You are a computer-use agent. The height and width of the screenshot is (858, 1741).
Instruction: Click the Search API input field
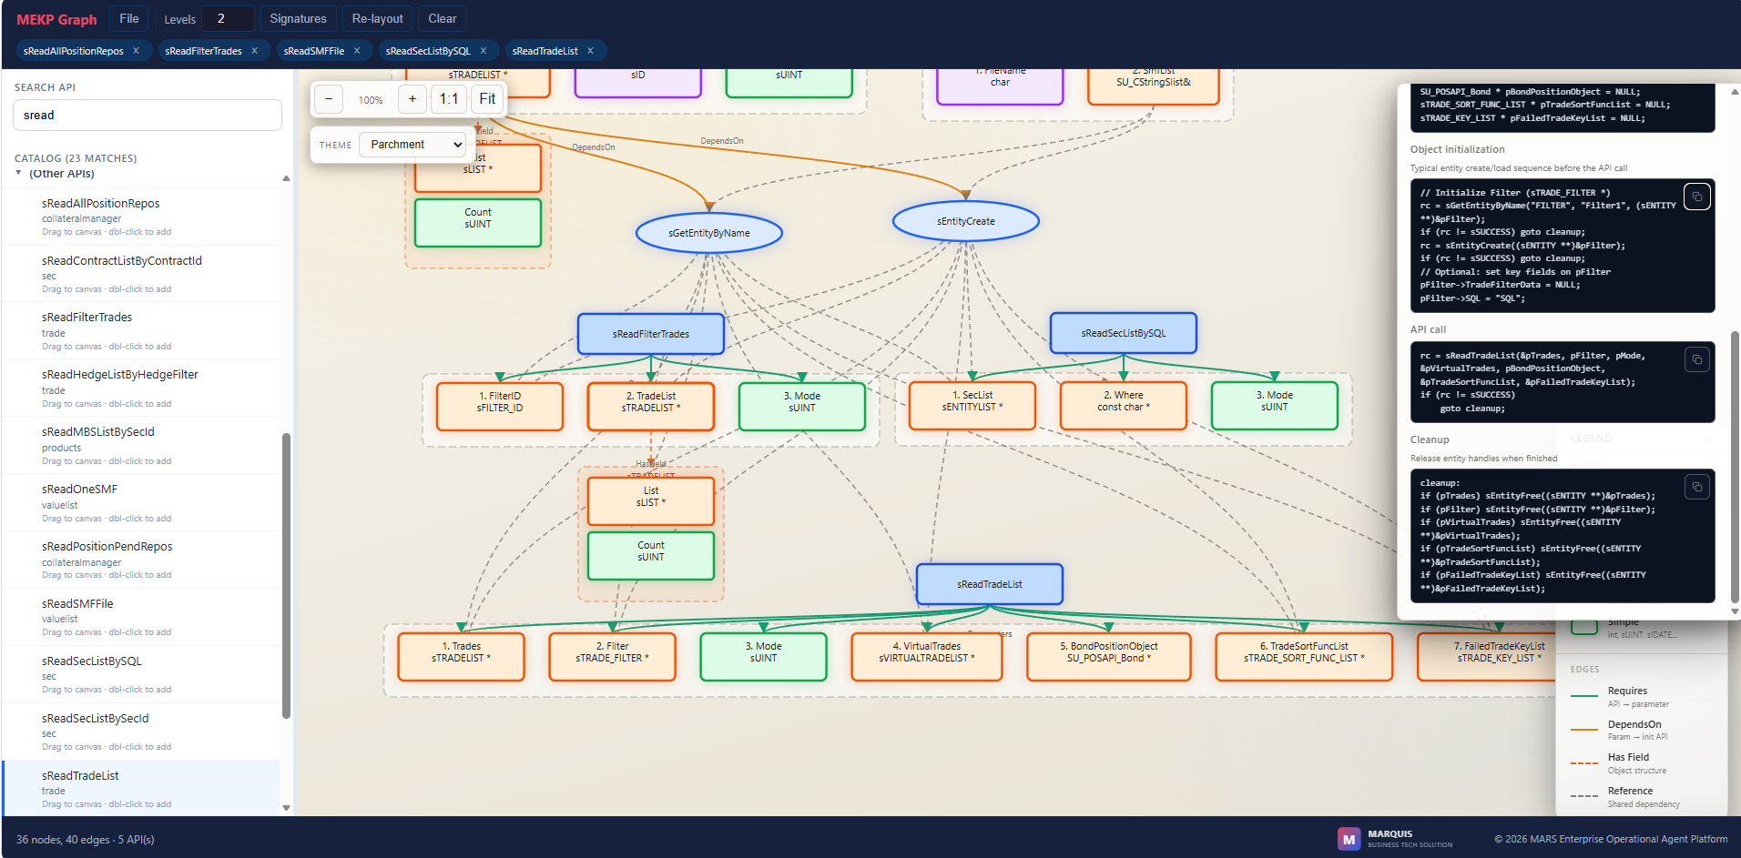(x=148, y=116)
